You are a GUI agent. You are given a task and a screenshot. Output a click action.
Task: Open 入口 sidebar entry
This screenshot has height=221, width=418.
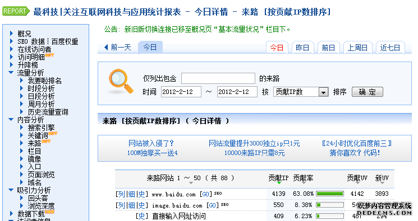(x=34, y=167)
